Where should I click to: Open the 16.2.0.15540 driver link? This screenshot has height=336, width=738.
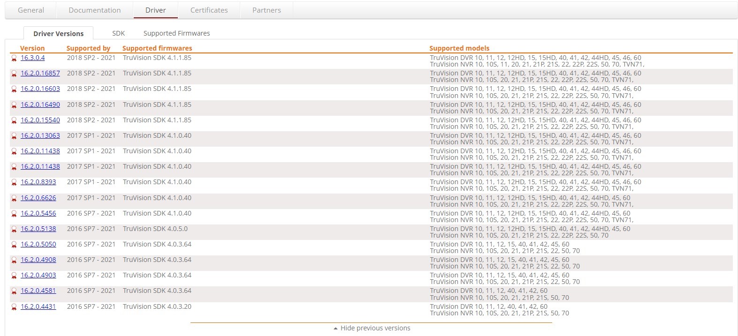click(x=40, y=120)
